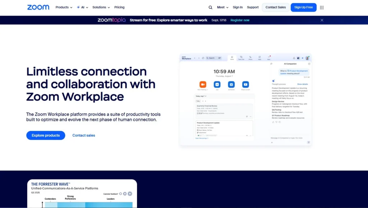
Task: Click Show details in the AI Companion panel
Action: (x=303, y=84)
